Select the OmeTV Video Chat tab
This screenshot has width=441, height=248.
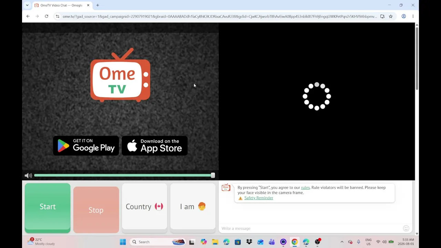62,5
